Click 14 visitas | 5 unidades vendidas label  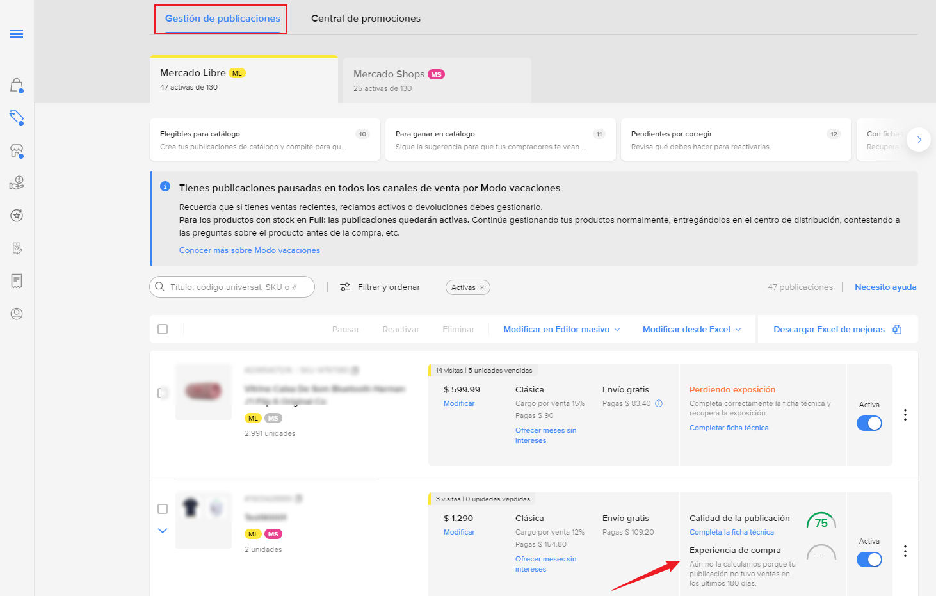[484, 370]
